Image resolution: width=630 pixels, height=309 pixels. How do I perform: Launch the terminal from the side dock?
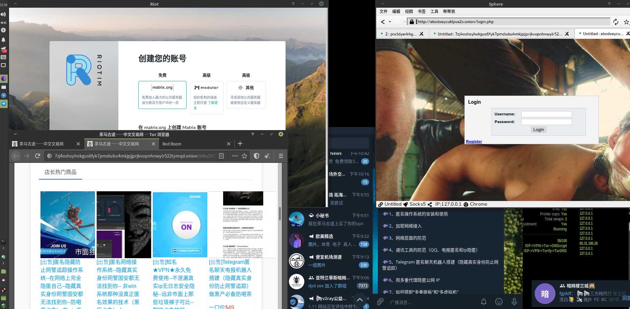[4, 241]
